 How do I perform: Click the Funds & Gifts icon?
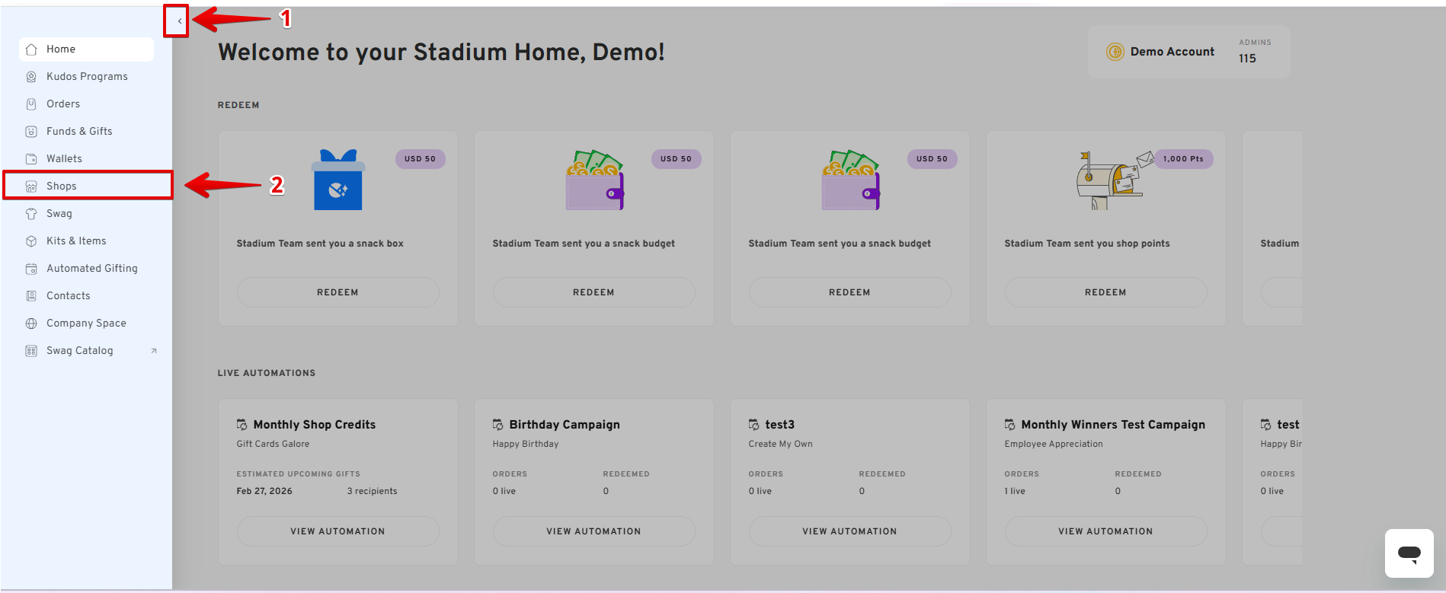coord(31,132)
